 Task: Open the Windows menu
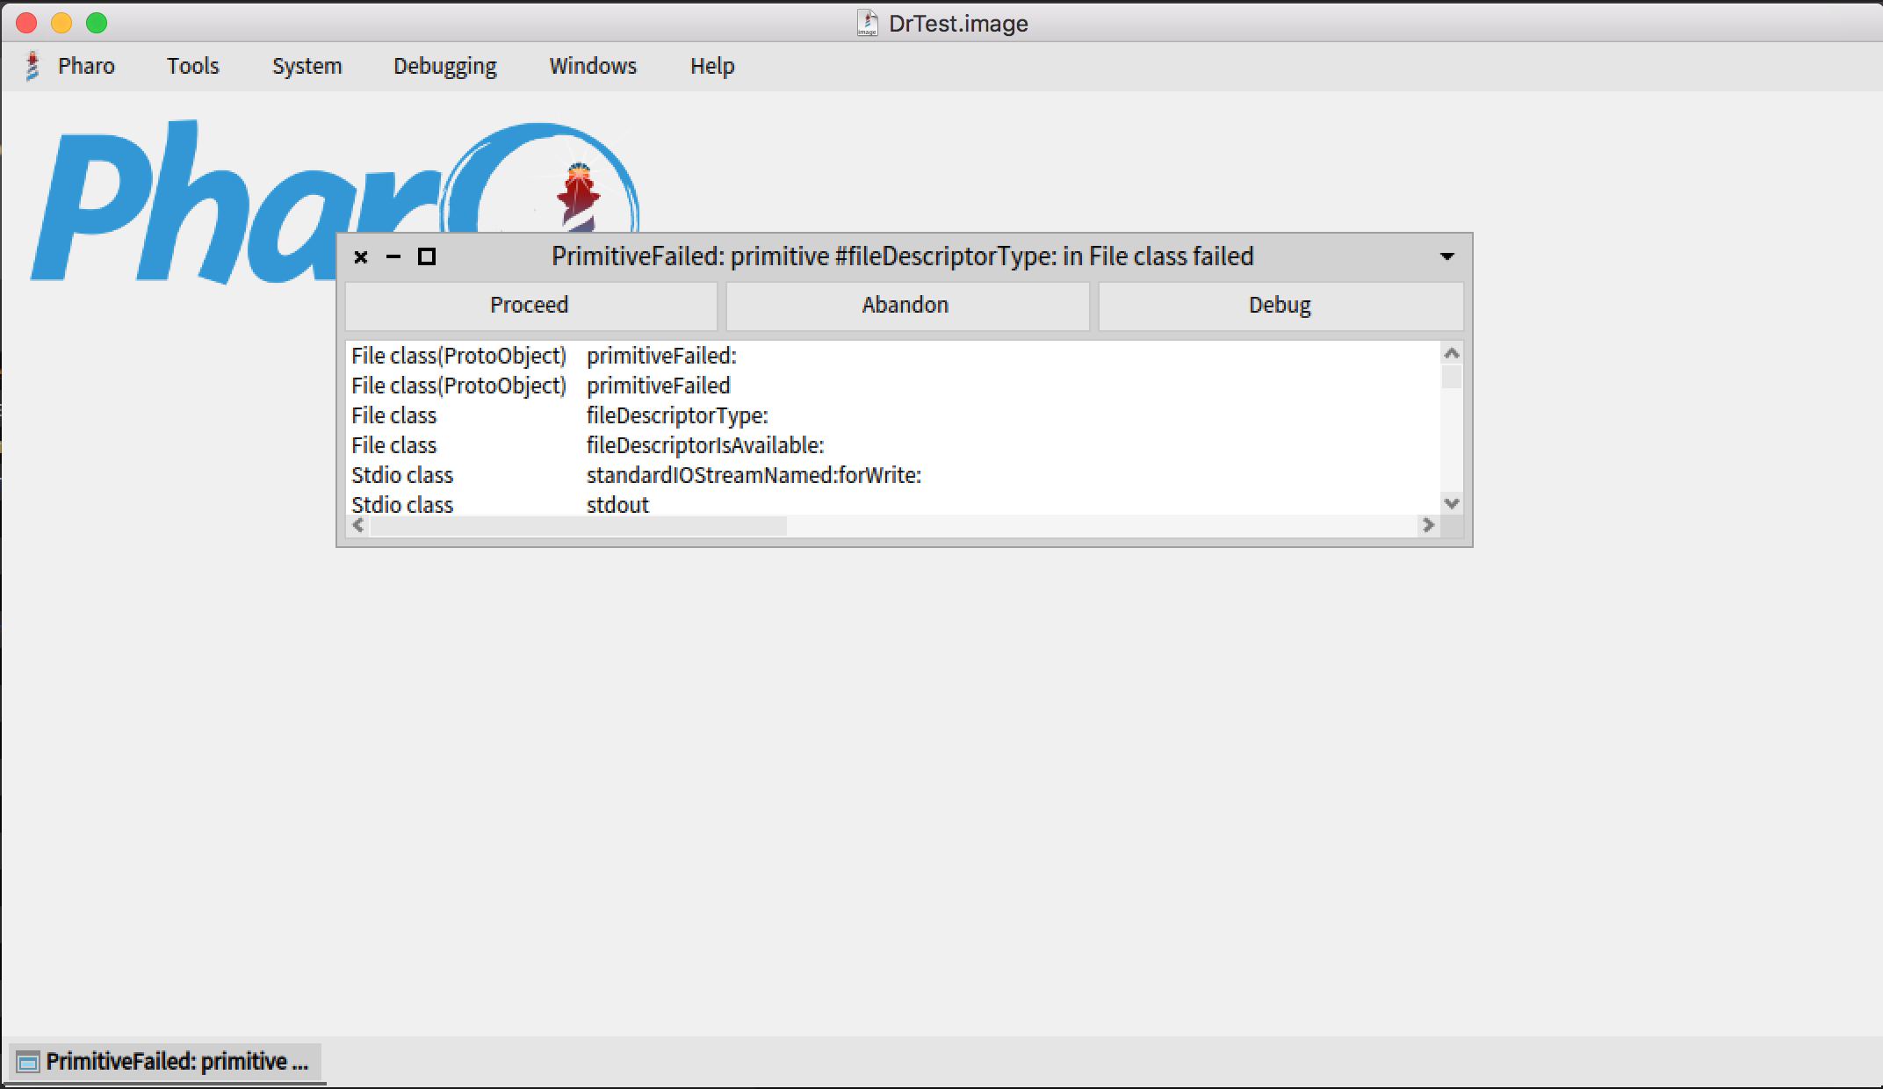593,66
